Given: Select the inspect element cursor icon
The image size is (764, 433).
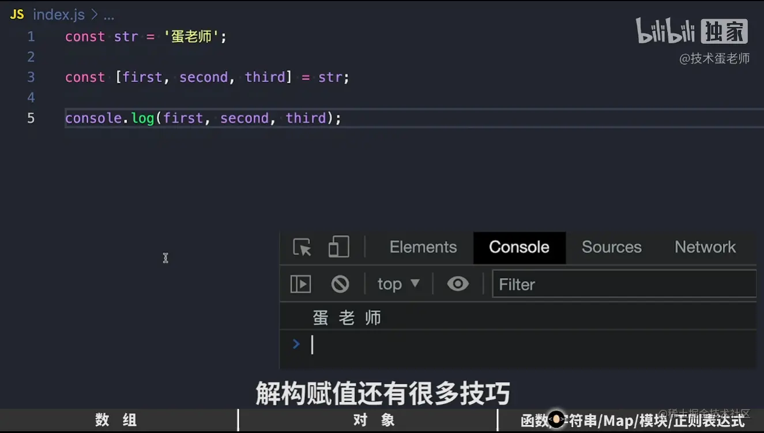Looking at the screenshot, I should (302, 247).
